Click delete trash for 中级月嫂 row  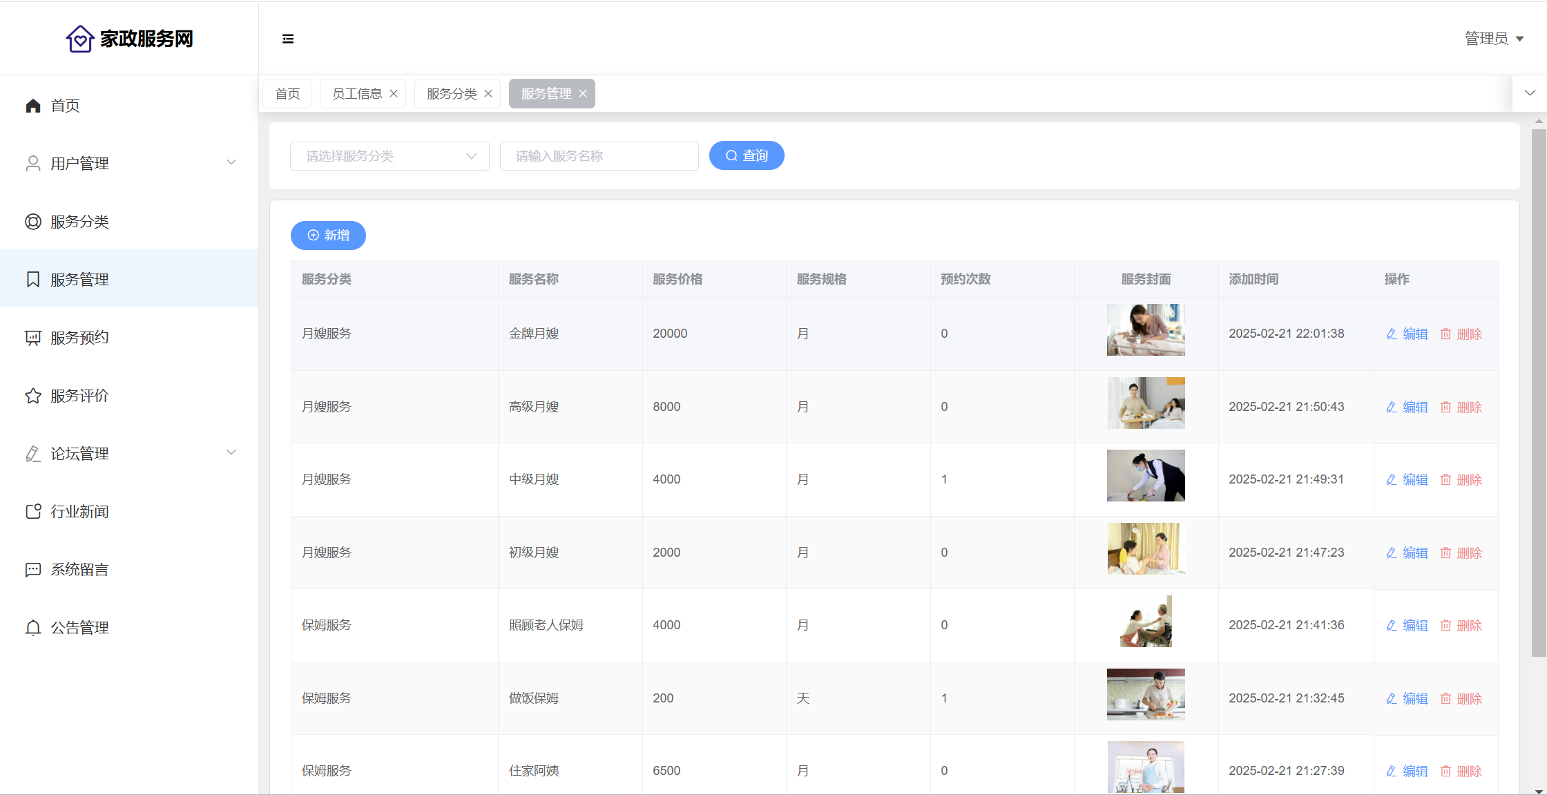click(1445, 480)
